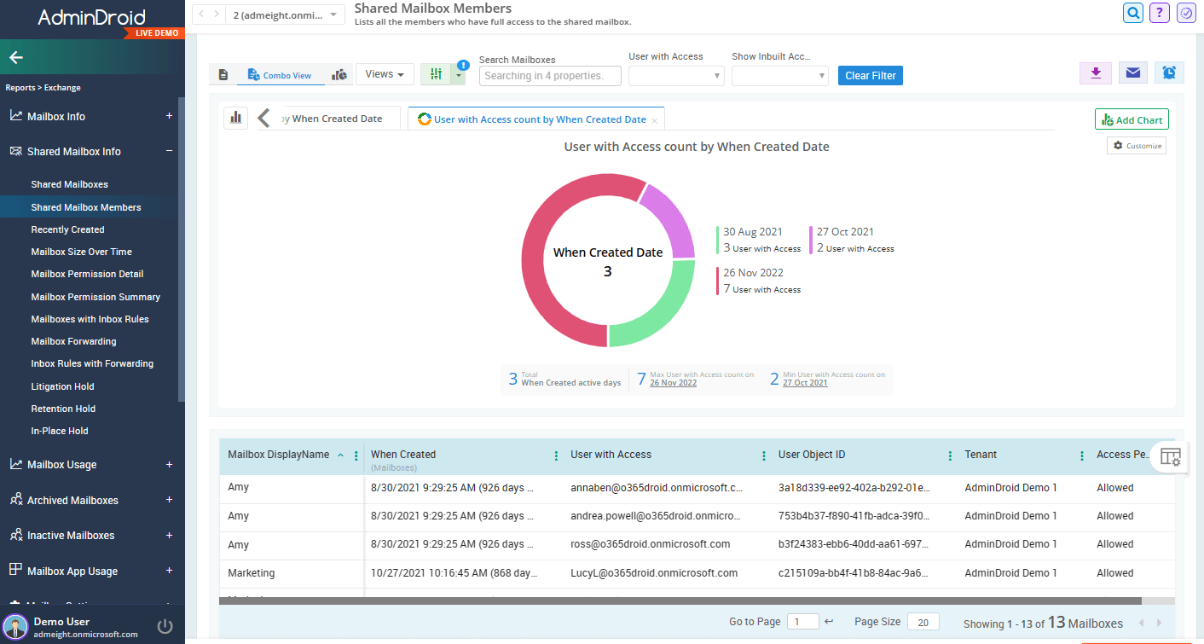Viewport: 1204px width, 644px height.
Task: Open help via the question mark icon
Action: [x=1159, y=13]
